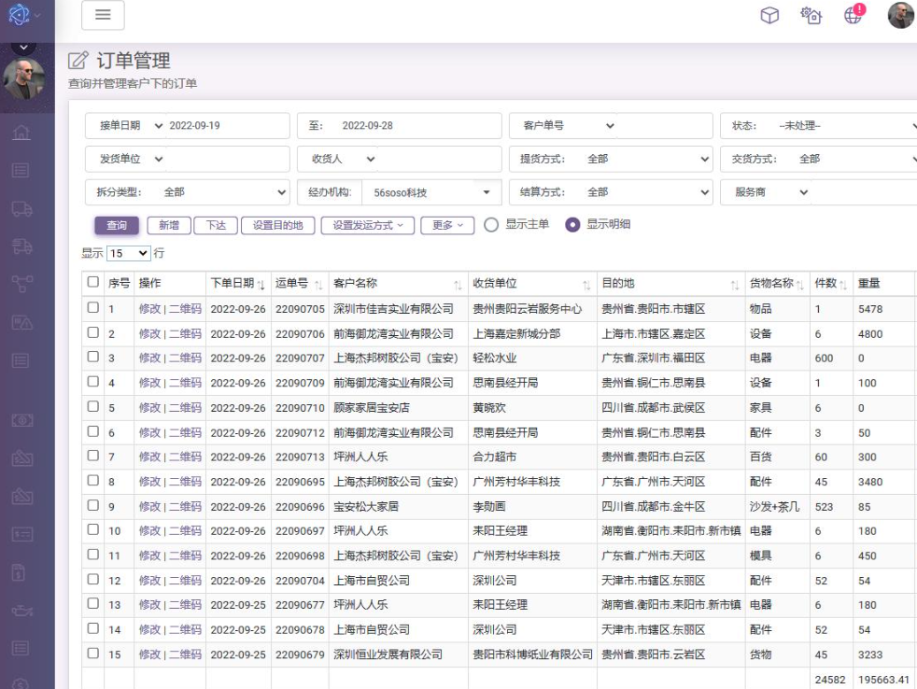Open the 更多 menu button
This screenshot has height=689, width=917.
click(447, 226)
